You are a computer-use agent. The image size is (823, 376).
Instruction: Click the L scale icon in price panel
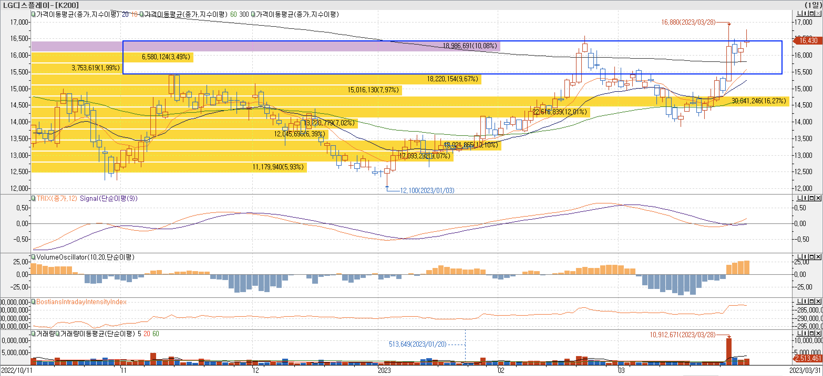tap(799, 13)
